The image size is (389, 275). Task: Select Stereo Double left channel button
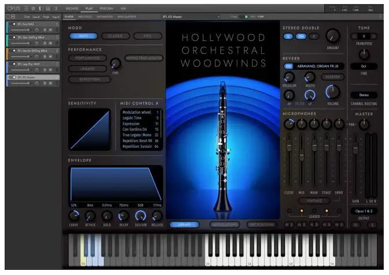point(288,36)
